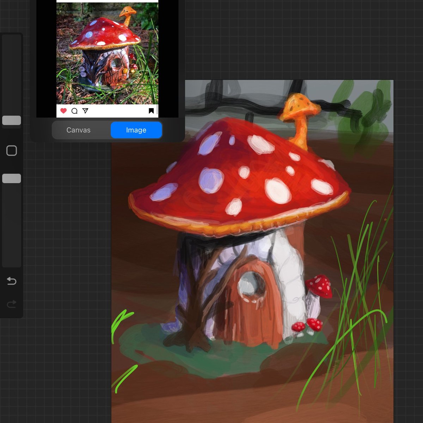This screenshot has height=423, width=423.
Task: Tap the redo arrow in sidebar
Action: tap(12, 304)
